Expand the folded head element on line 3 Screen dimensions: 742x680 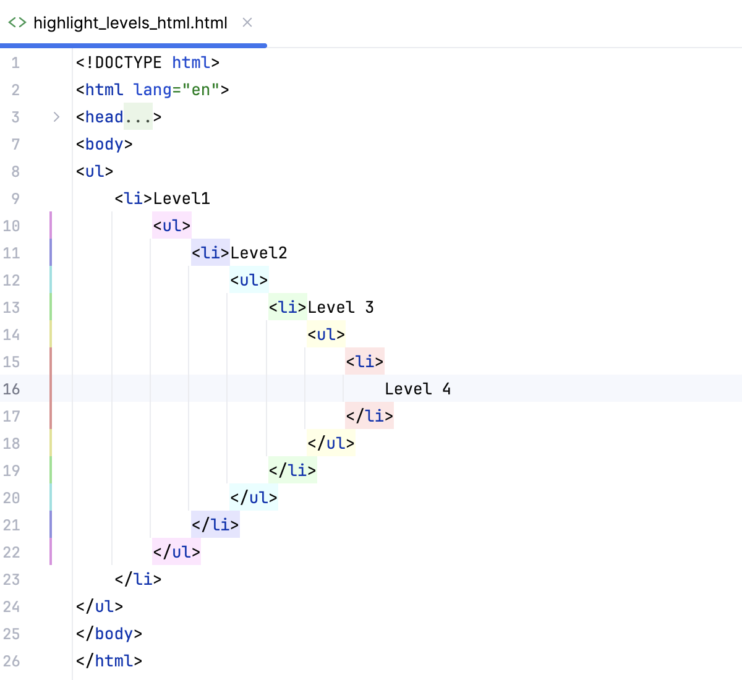pyautogui.click(x=56, y=117)
